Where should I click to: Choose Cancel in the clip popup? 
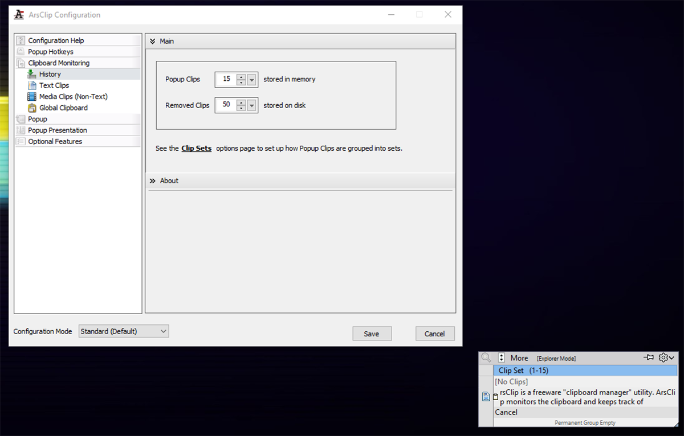585,412
